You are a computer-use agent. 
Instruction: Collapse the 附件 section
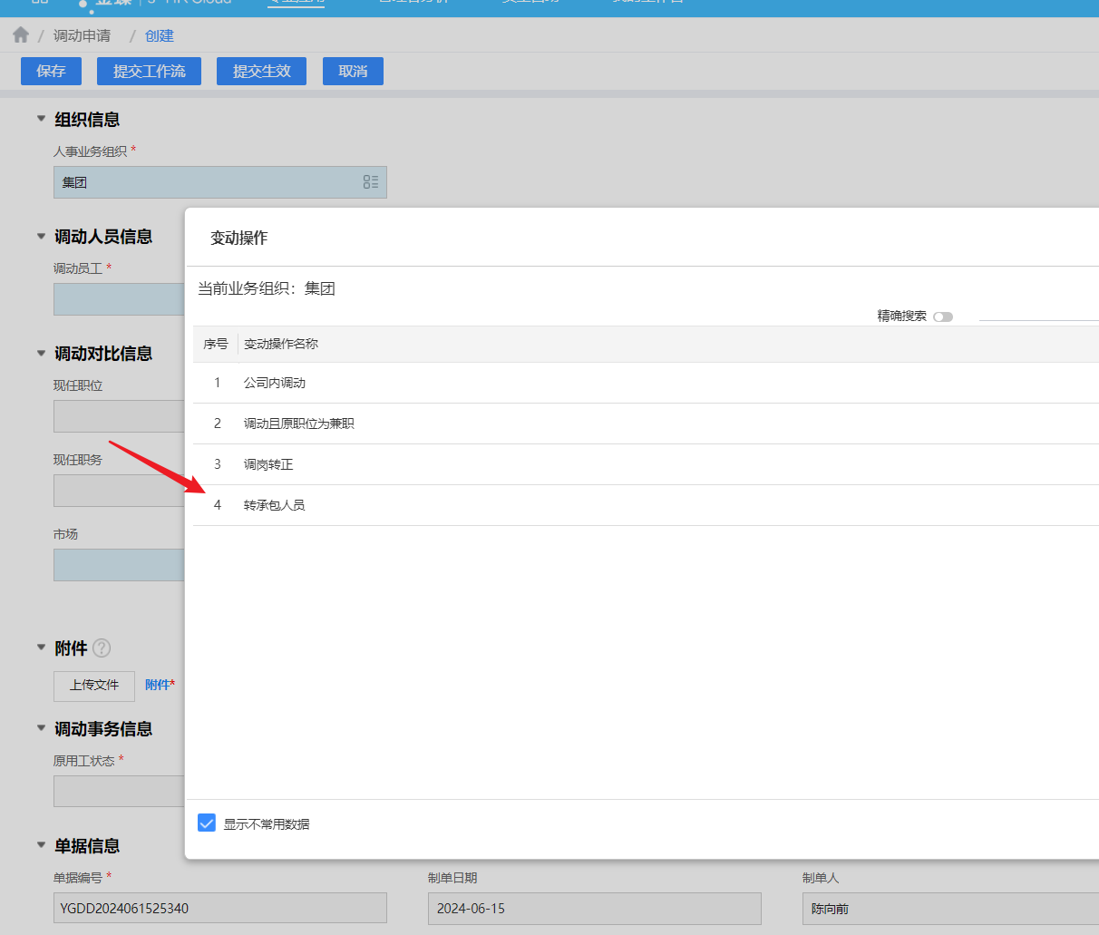click(x=41, y=648)
